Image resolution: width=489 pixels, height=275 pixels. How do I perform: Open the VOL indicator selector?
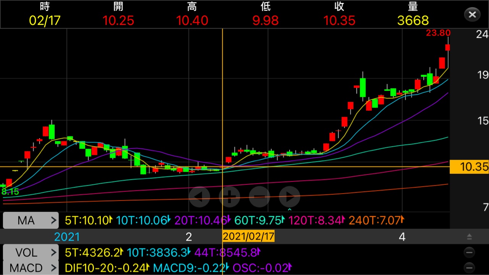(31, 252)
